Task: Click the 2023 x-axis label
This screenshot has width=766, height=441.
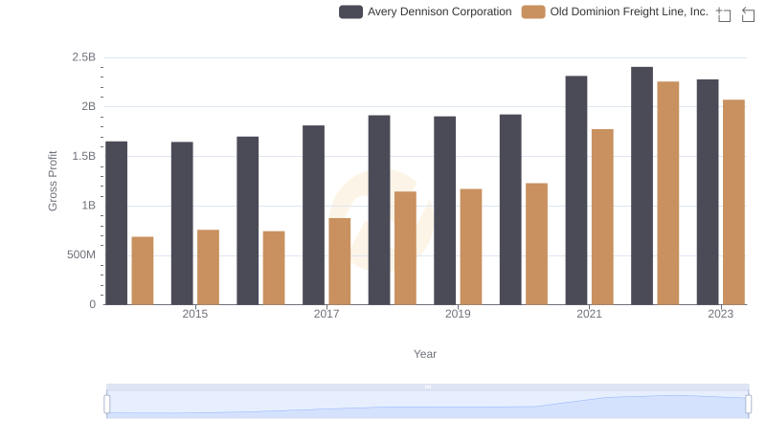Action: pyautogui.click(x=721, y=314)
